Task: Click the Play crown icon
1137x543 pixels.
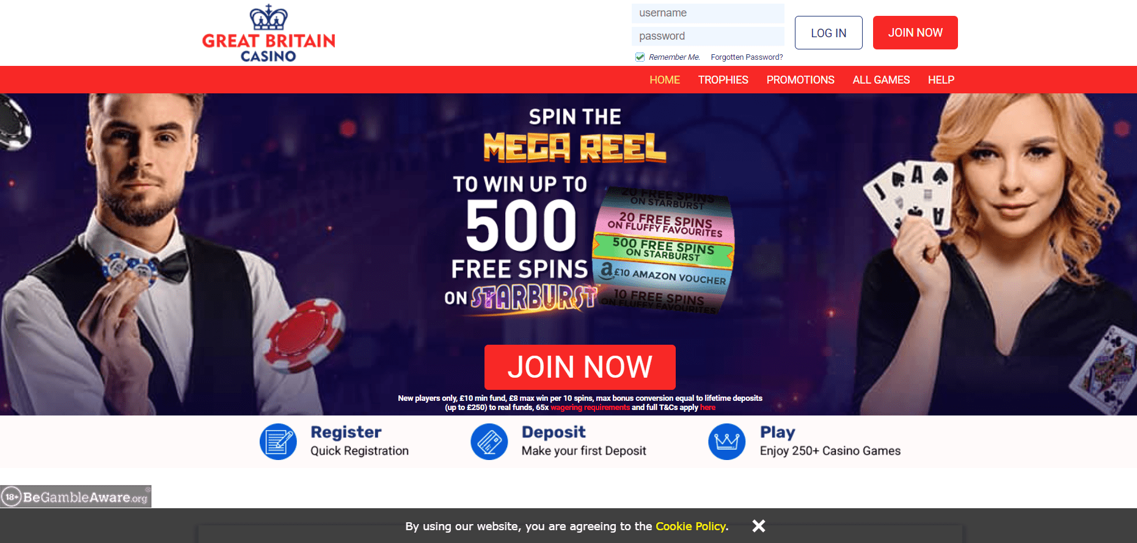Action: (726, 441)
